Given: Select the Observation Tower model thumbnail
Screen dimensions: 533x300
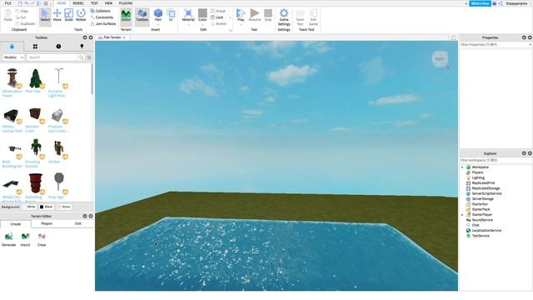Looking at the screenshot, I should 12,78.
